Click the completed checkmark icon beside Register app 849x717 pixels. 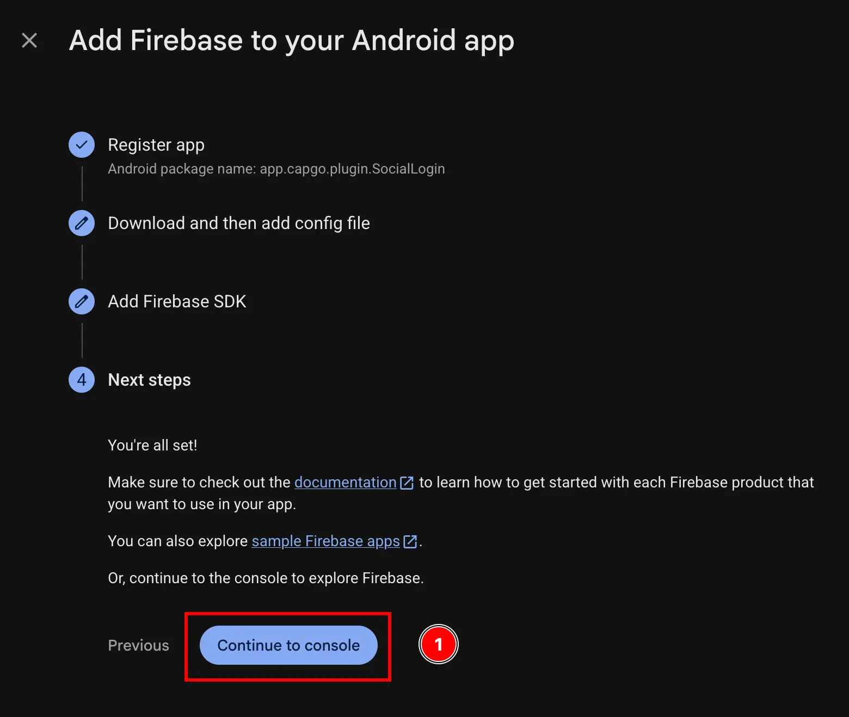81,145
